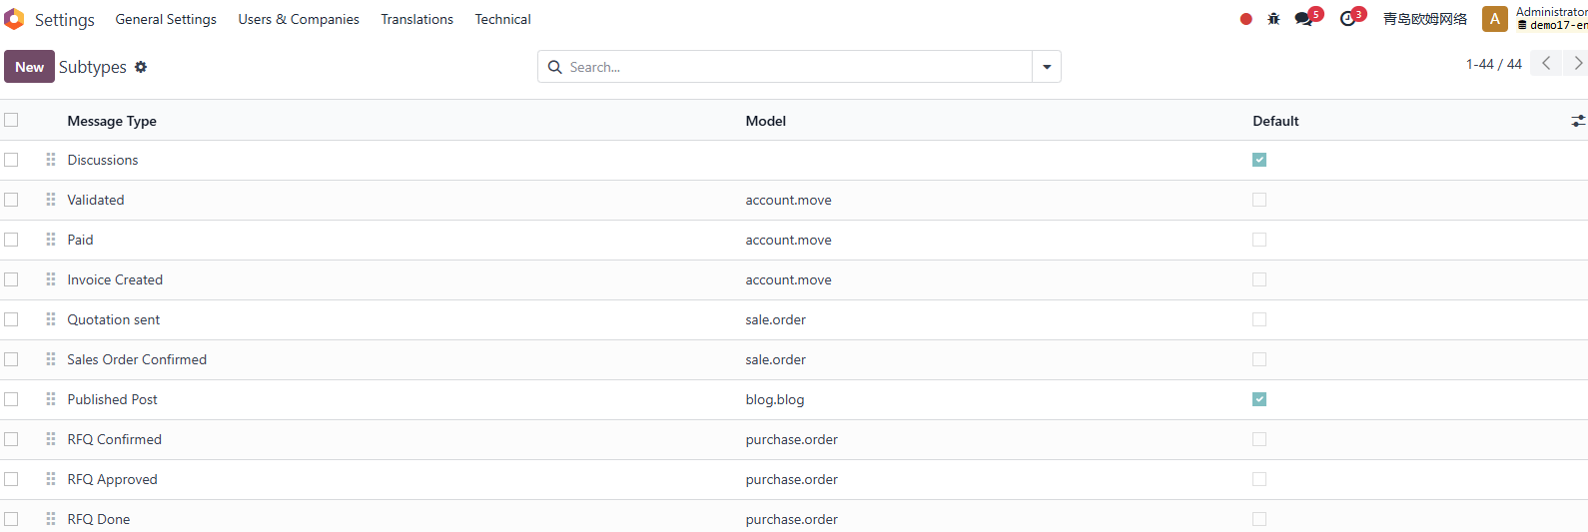Viewport: 1588px width, 532px height.
Task: Sort by Message Type column header
Action: tap(112, 121)
